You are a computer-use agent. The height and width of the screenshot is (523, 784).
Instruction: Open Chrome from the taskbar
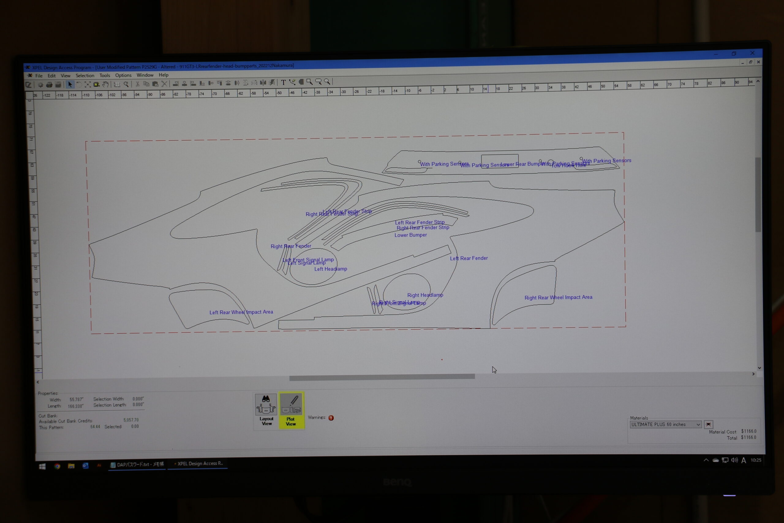coord(57,466)
